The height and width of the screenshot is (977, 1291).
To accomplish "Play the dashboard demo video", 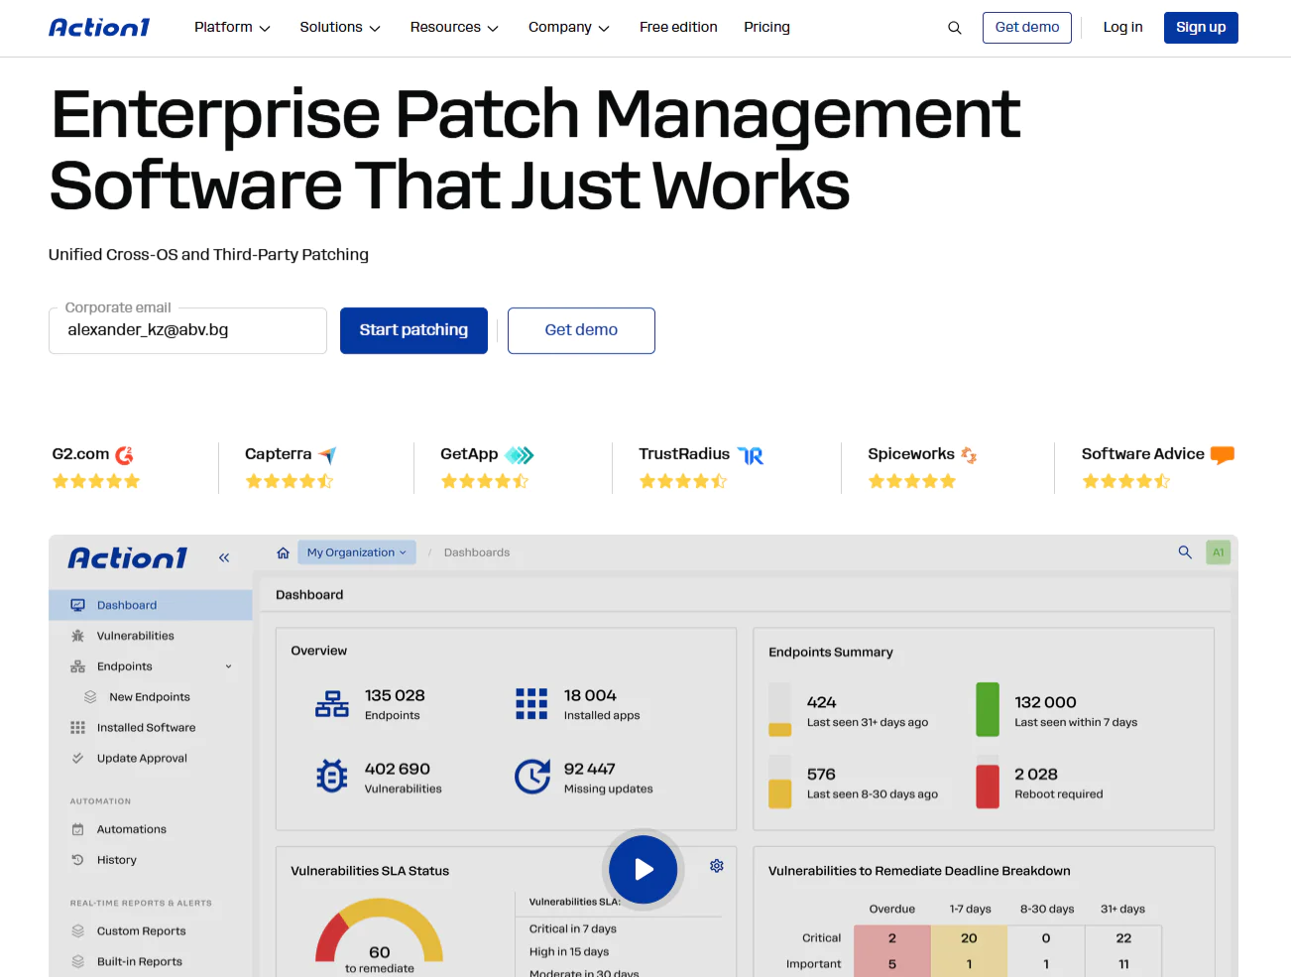I will [x=644, y=870].
